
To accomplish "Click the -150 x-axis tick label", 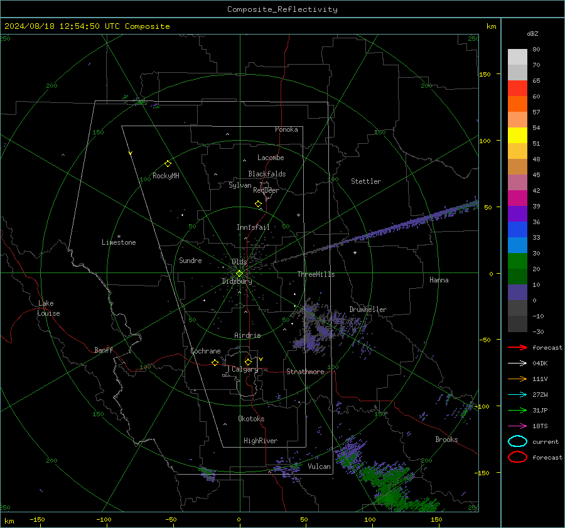I will tap(37, 519).
